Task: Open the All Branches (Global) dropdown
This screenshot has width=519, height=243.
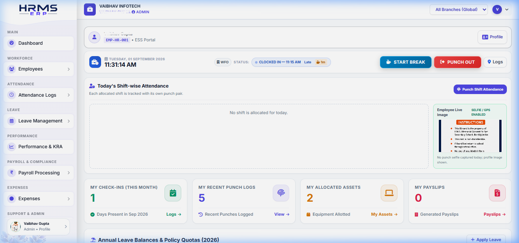Action: click(459, 9)
